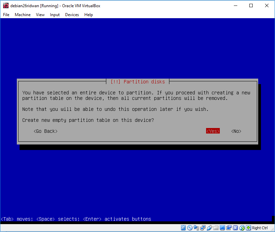This screenshot has height=232, width=275.
Task: Choose the <No> button
Action: (x=236, y=131)
